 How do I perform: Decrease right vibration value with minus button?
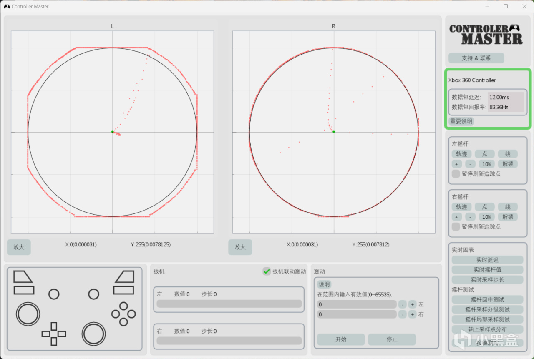pyautogui.click(x=402, y=314)
